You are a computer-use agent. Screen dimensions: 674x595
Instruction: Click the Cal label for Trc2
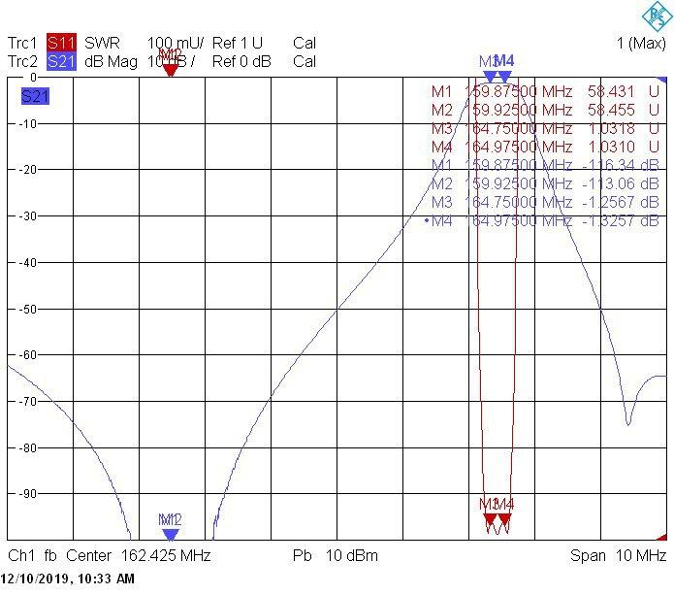click(305, 61)
